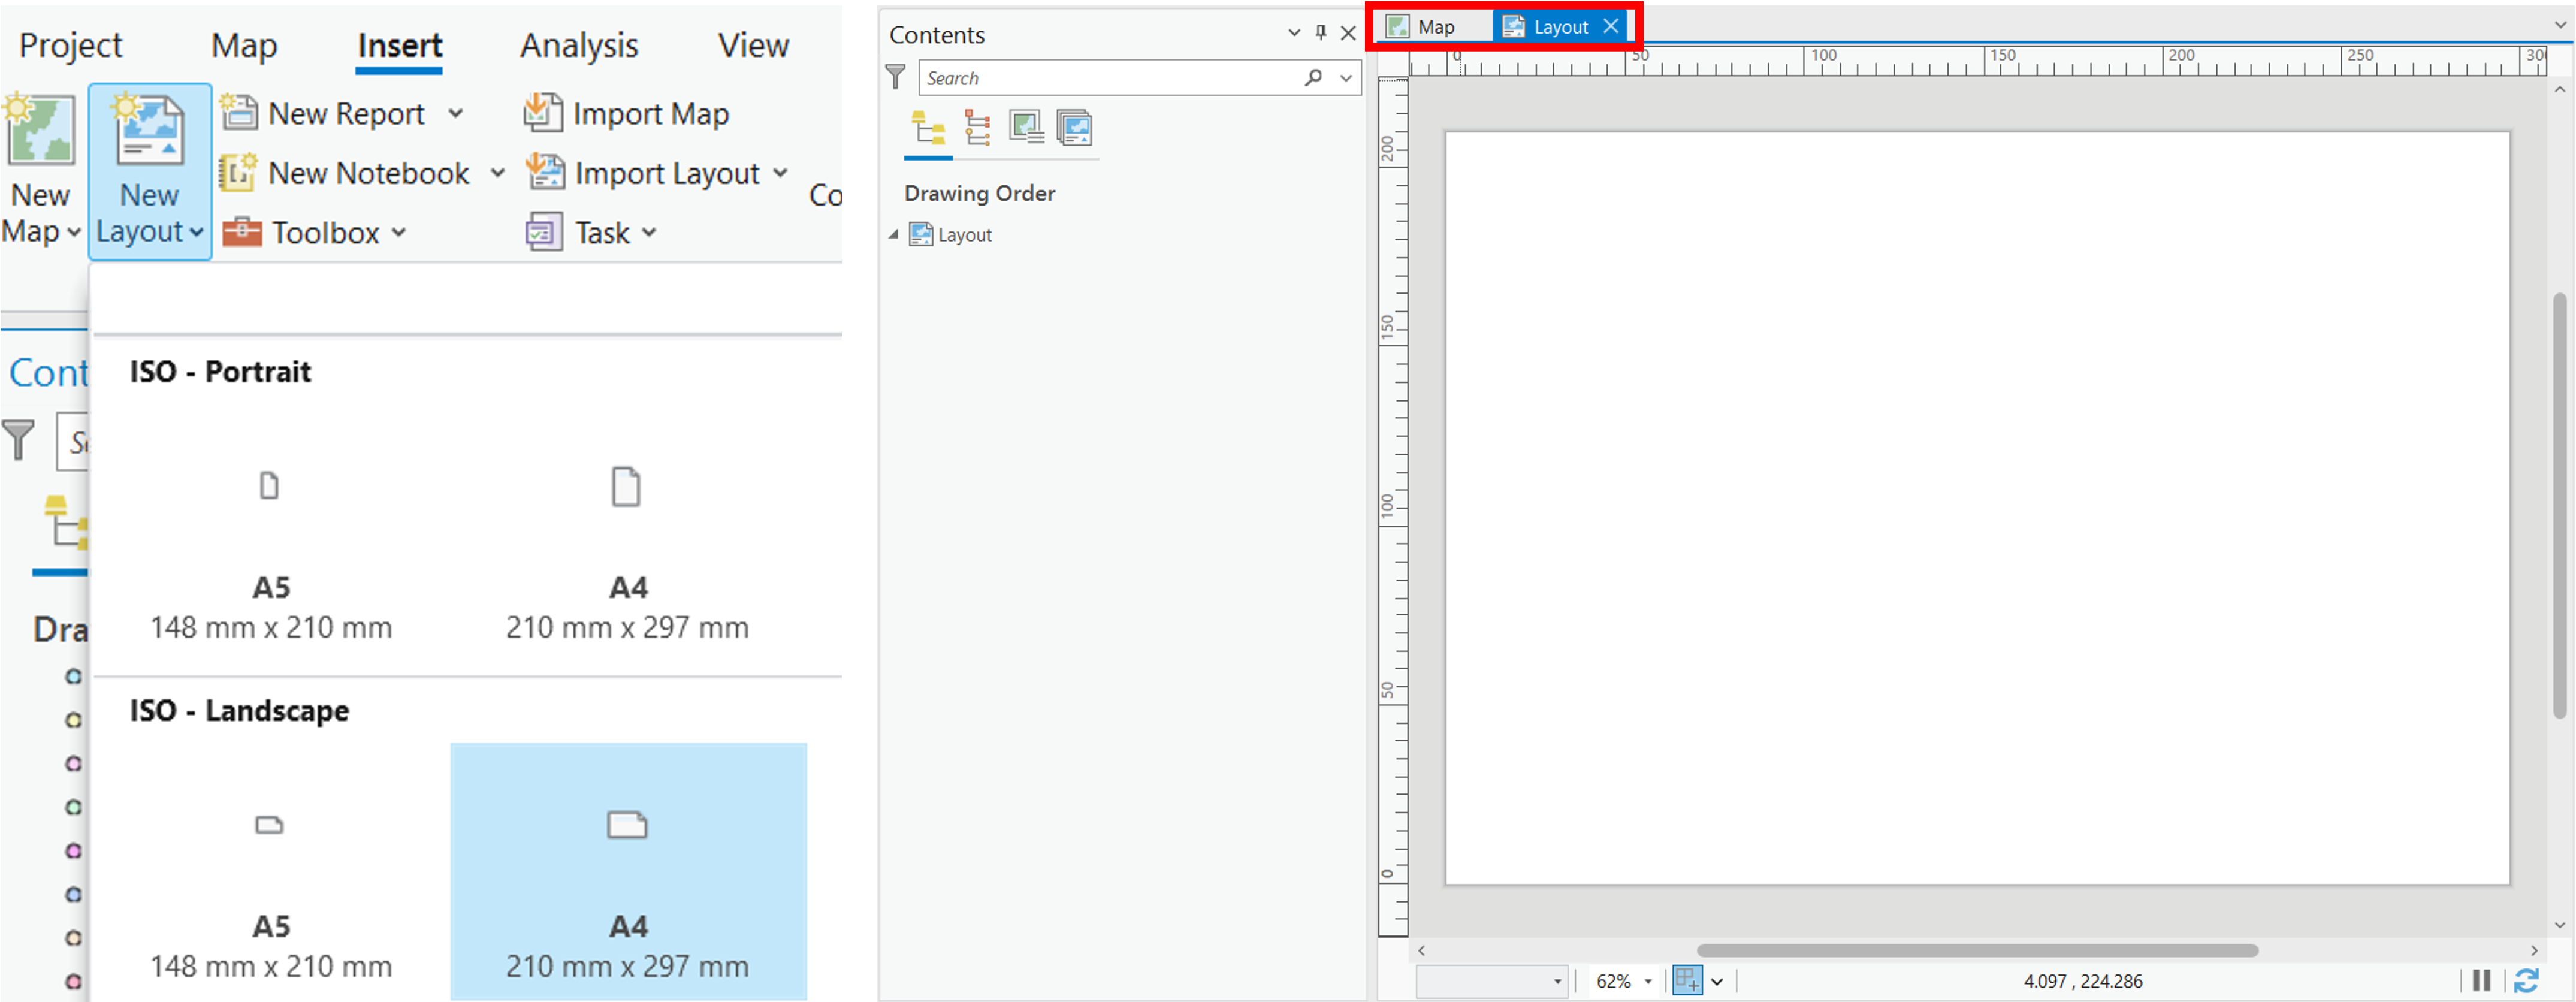Toggle pause drawing button
Image resolution: width=2576 pixels, height=1002 pixels.
pos(2481,981)
